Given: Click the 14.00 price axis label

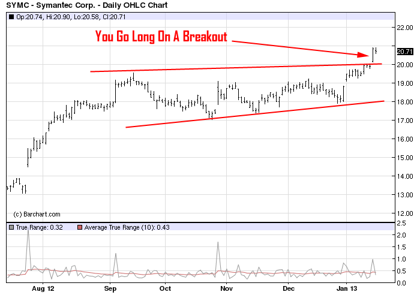Looking at the screenshot, I should point(405,176).
